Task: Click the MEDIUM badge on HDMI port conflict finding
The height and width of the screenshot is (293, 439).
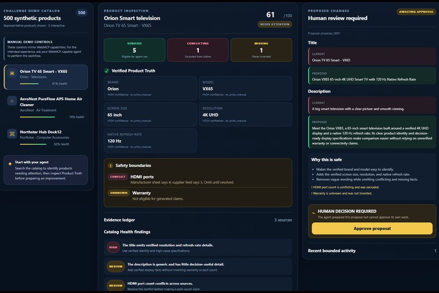Action: [x=115, y=285]
